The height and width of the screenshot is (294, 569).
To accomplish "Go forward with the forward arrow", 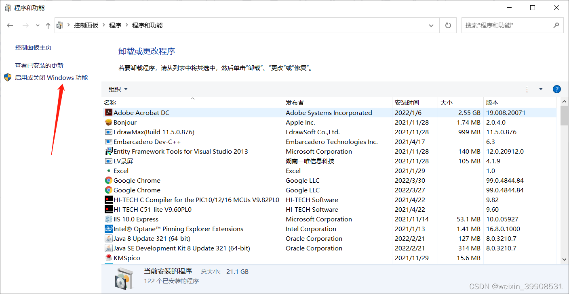I will click(x=25, y=25).
